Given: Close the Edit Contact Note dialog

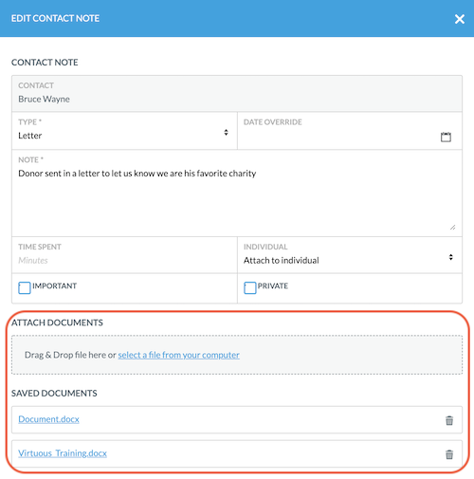Looking at the screenshot, I should click(x=460, y=19).
